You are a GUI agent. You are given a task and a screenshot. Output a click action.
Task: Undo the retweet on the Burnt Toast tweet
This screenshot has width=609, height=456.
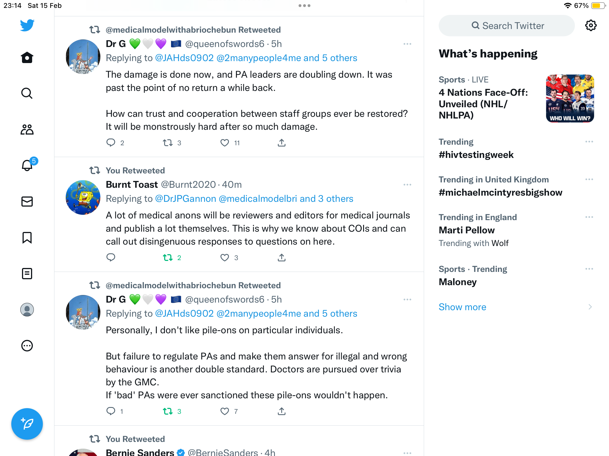(168, 258)
